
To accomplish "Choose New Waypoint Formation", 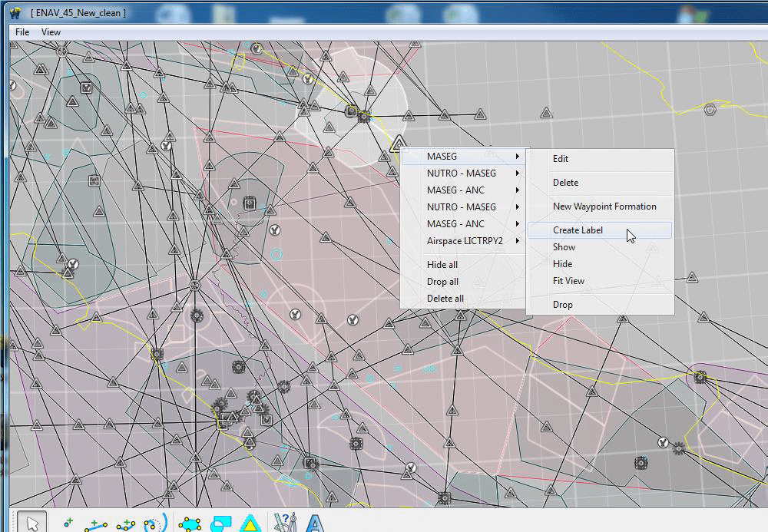I will pyautogui.click(x=604, y=207).
